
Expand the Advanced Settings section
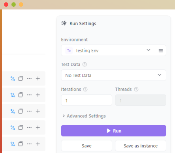84,116
